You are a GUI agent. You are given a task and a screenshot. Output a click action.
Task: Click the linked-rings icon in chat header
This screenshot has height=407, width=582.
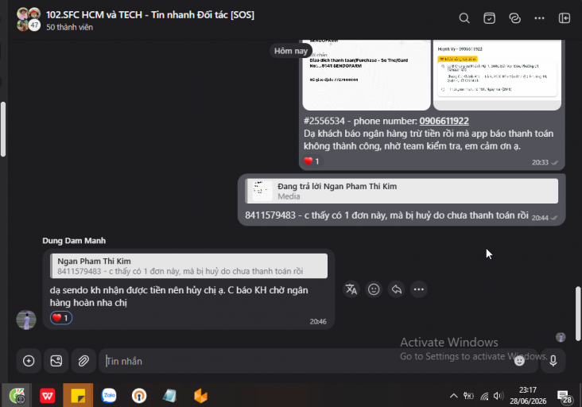pos(514,18)
